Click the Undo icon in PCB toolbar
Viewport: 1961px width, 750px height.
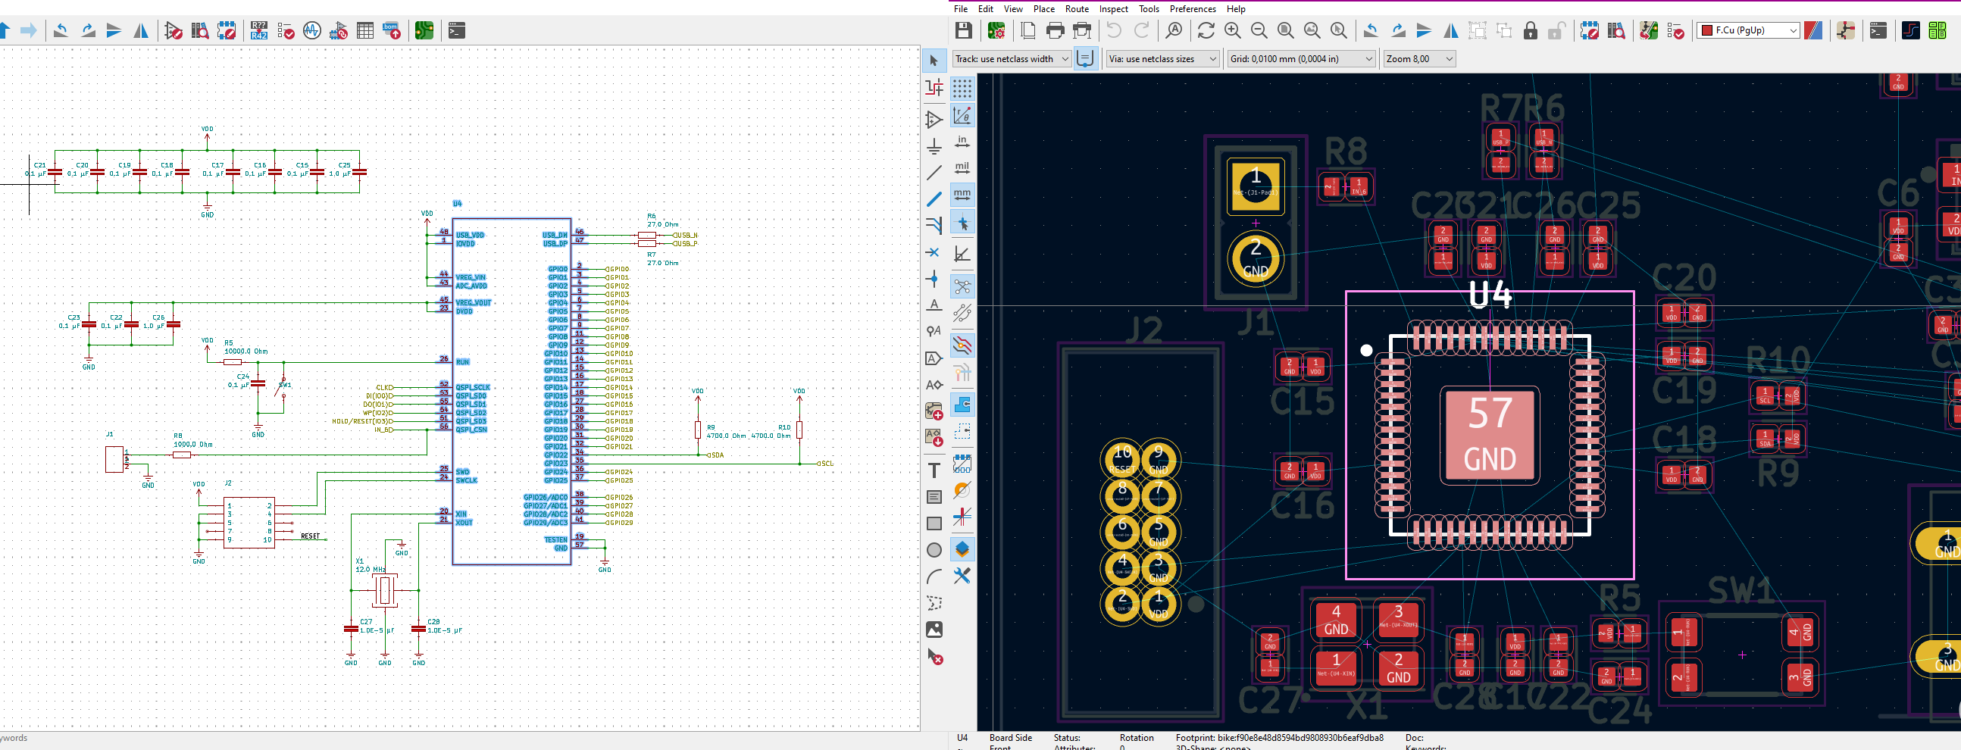[1114, 30]
